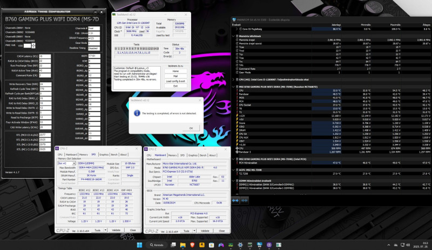Open Task View from the taskbar
Image resolution: width=432 pixels, height=250 pixels.
173,245
